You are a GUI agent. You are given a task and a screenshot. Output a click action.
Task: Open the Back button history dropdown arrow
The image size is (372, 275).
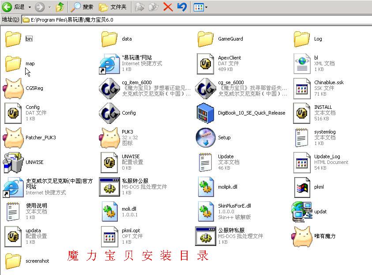pos(30,7)
